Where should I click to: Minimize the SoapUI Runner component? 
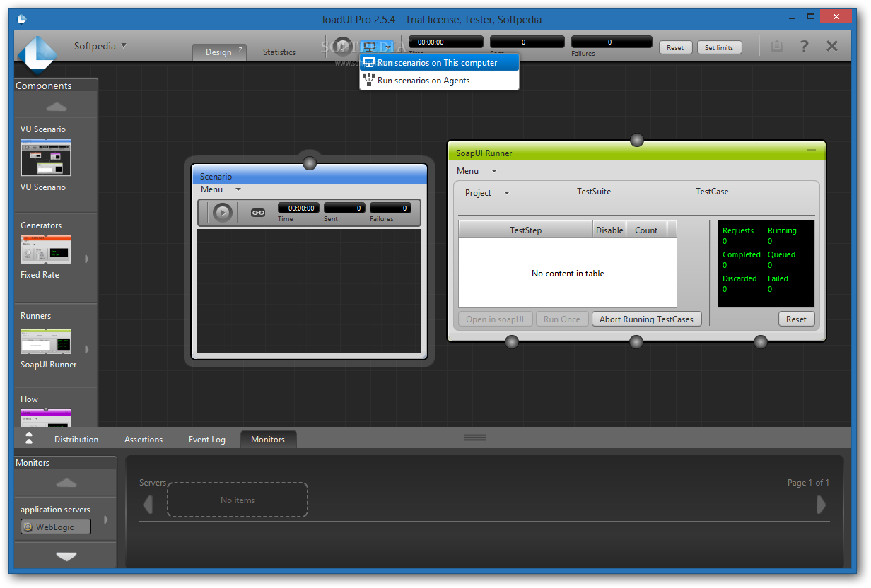tap(811, 151)
